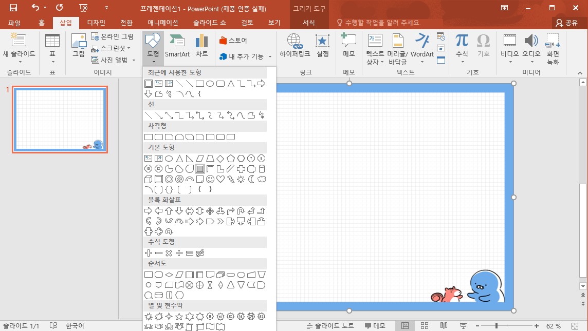Select the Heart shape in basic shapes
Image resolution: width=588 pixels, height=331 pixels.
tap(220, 179)
